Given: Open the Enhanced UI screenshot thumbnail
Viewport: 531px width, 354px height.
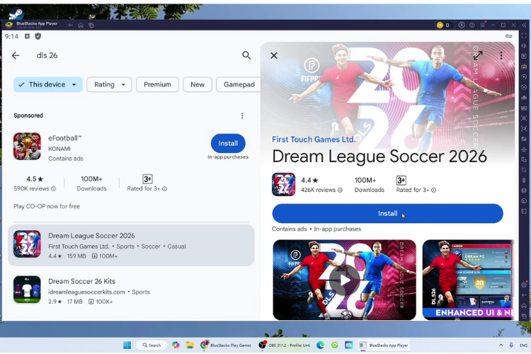Looking at the screenshot, I should (468, 280).
